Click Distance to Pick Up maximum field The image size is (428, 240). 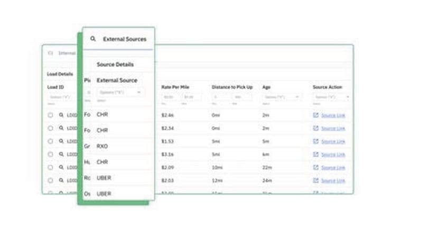(x=242, y=97)
